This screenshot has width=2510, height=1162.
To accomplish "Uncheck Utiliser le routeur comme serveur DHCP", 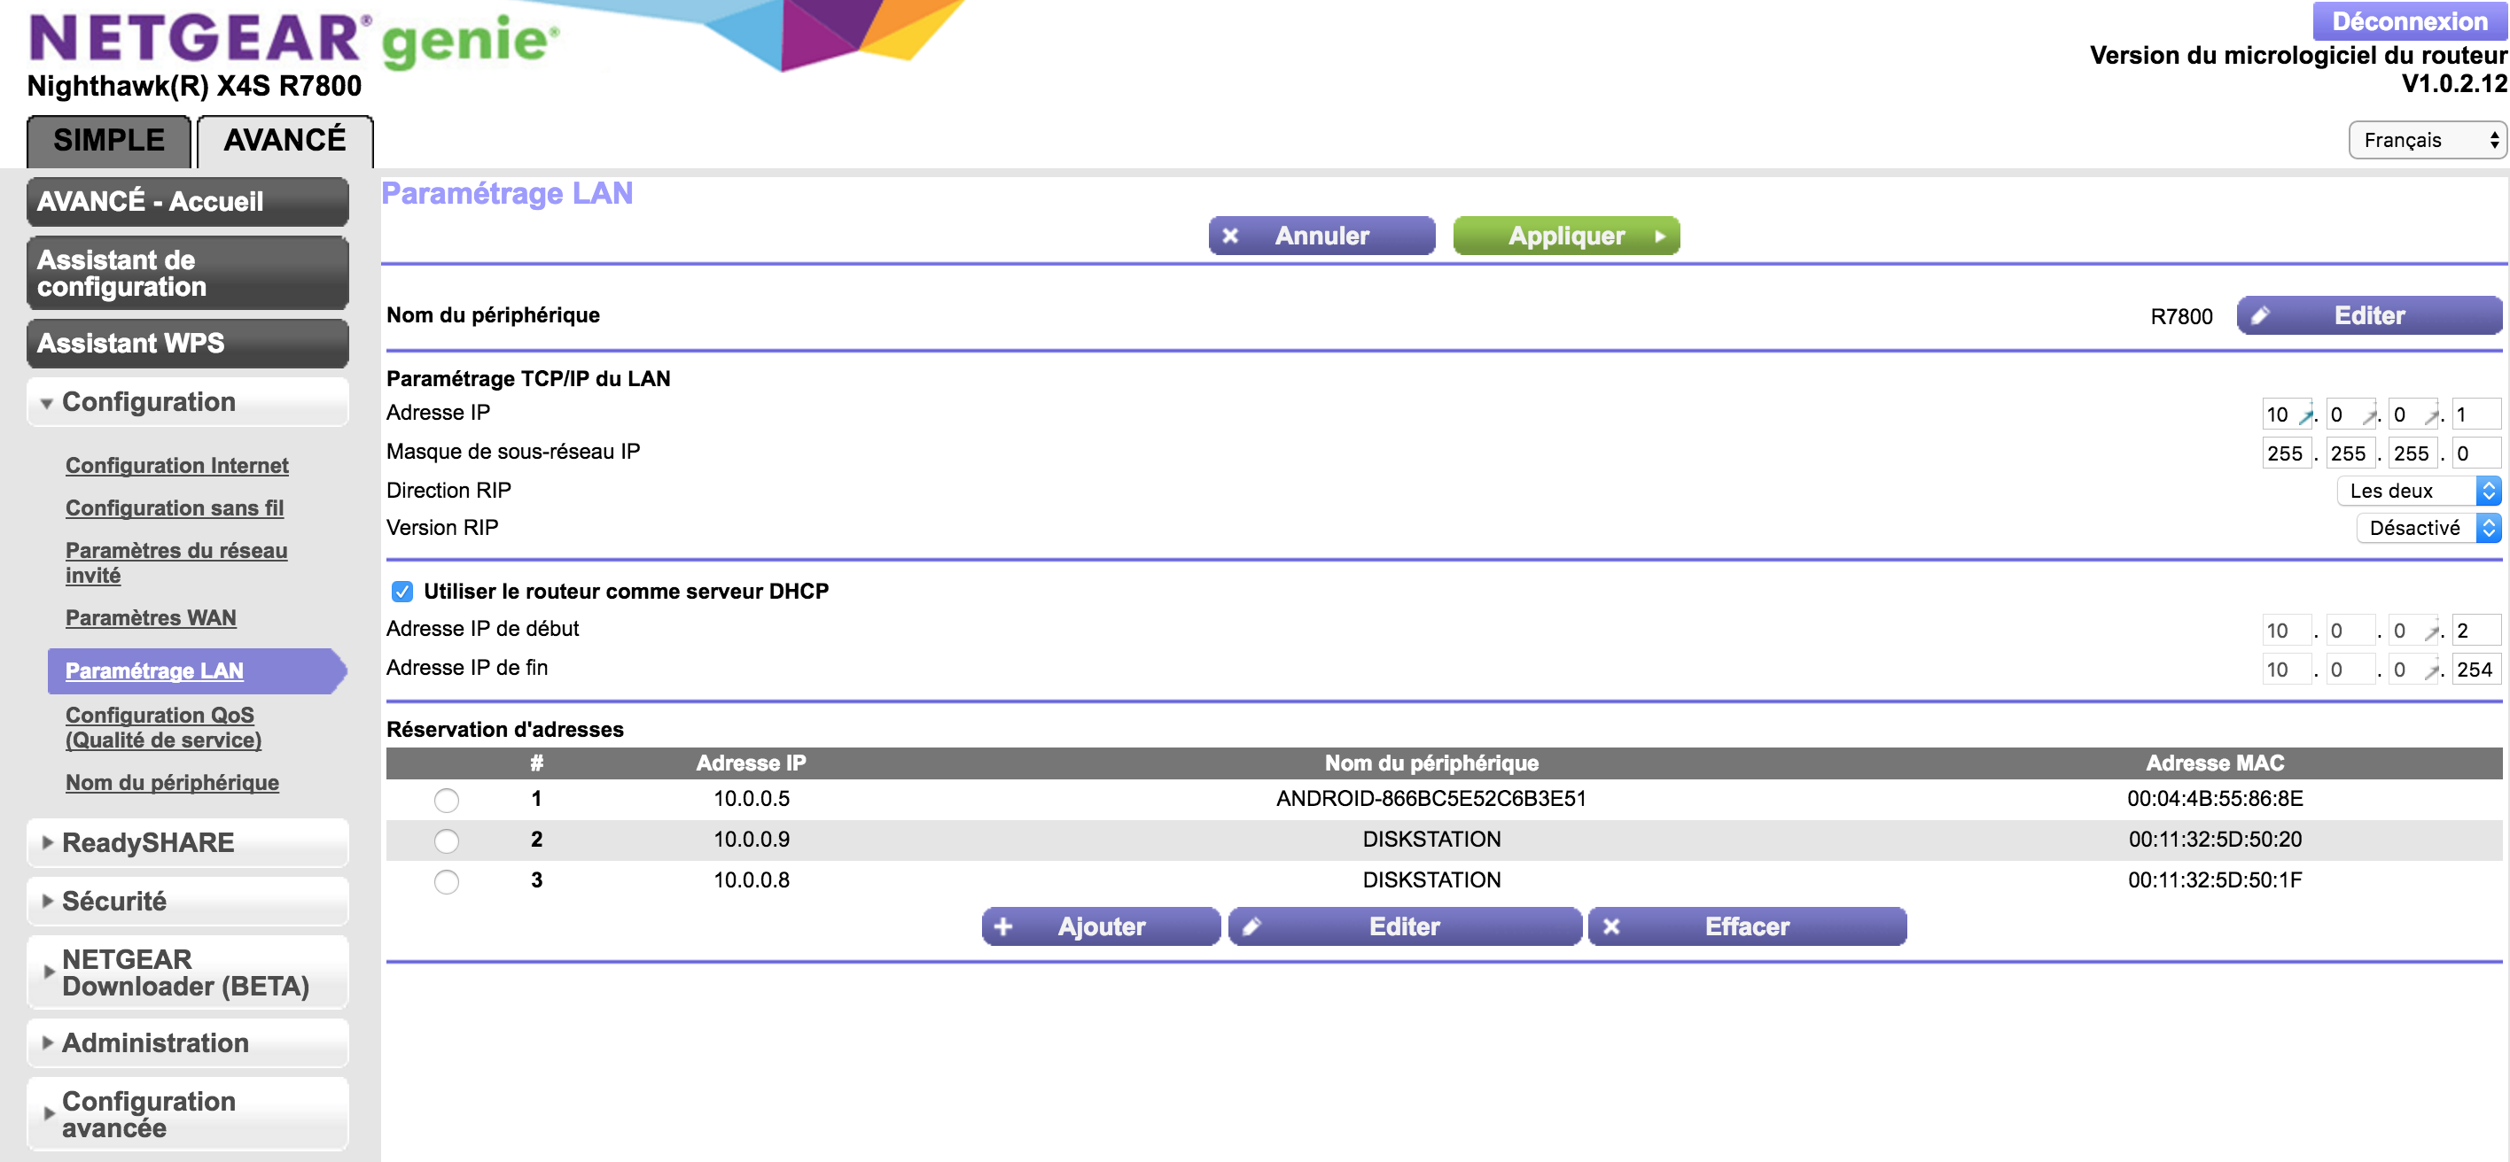I will coord(401,592).
